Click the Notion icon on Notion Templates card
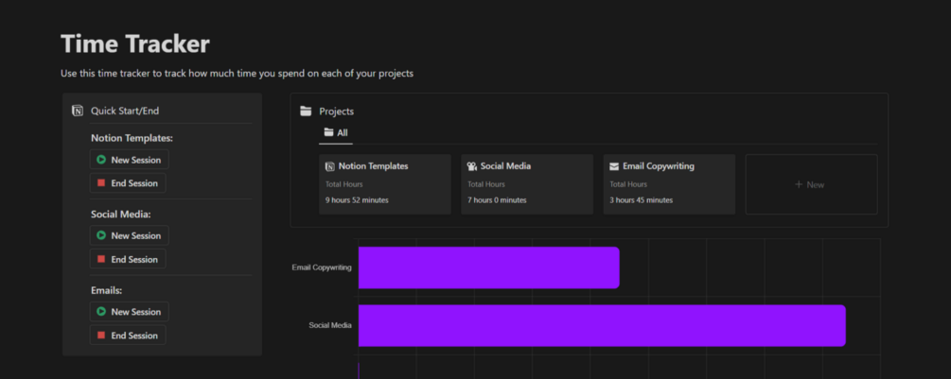Screen dimensions: 951x379 [x=329, y=166]
